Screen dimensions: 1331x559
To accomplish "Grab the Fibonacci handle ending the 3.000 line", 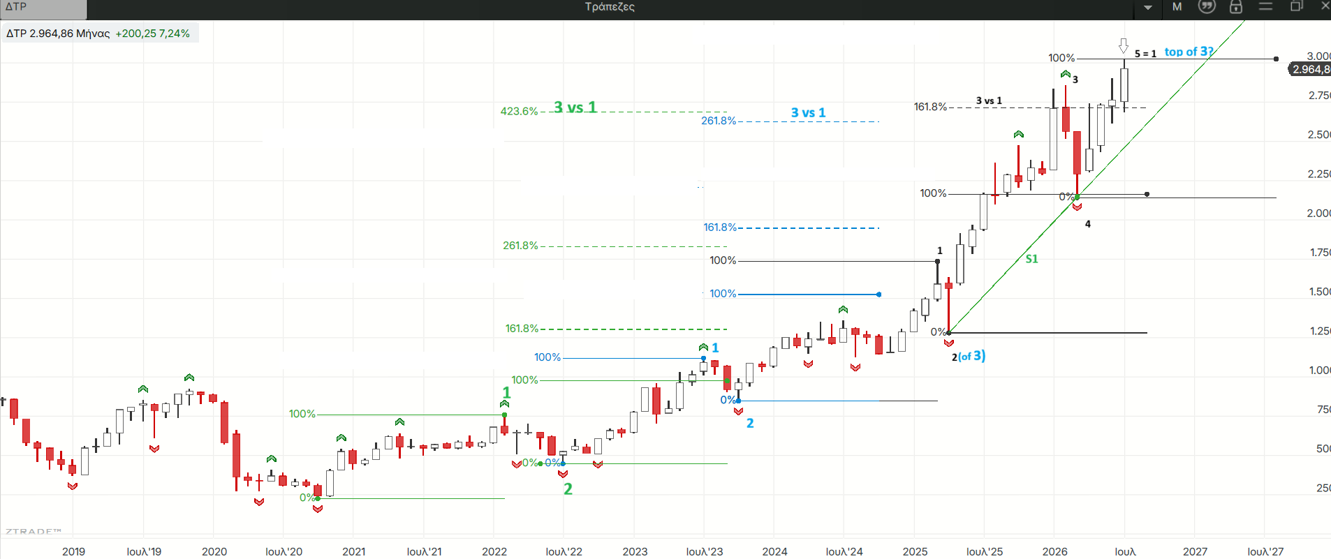I will [x=1276, y=59].
